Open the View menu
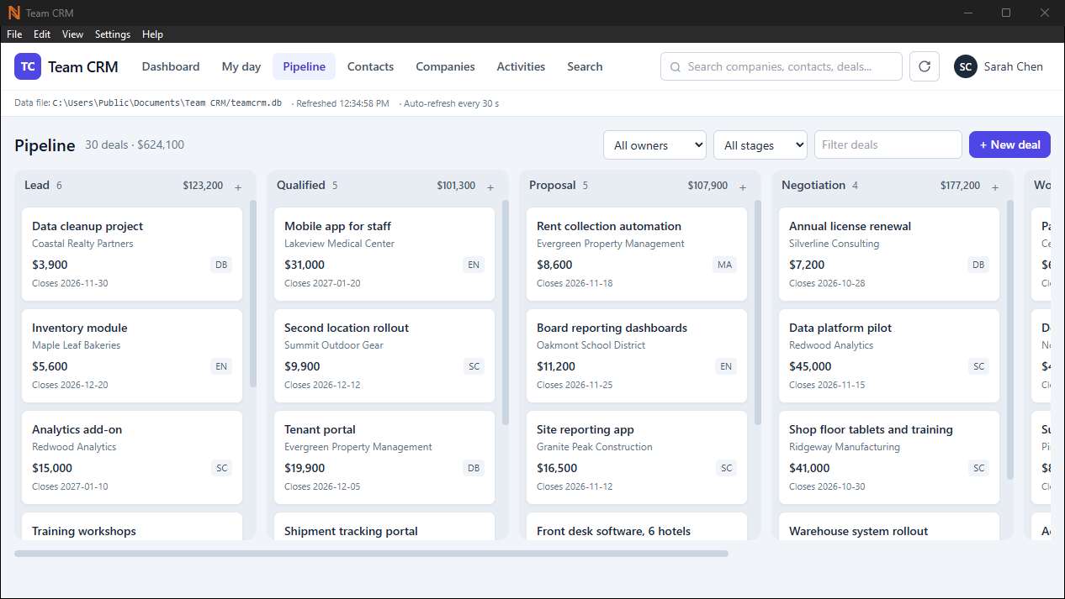Viewport: 1065px width, 599px height. (73, 34)
